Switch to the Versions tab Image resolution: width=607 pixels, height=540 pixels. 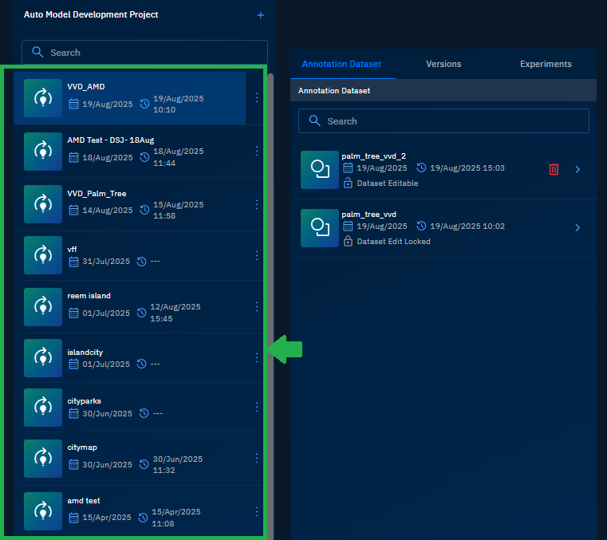tap(443, 64)
